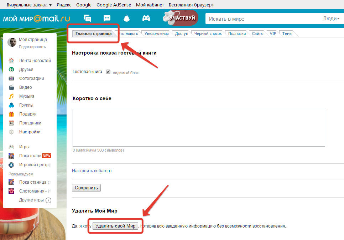
Task: Click the Мой Мир@mail.ru logo
Action: coord(37,19)
